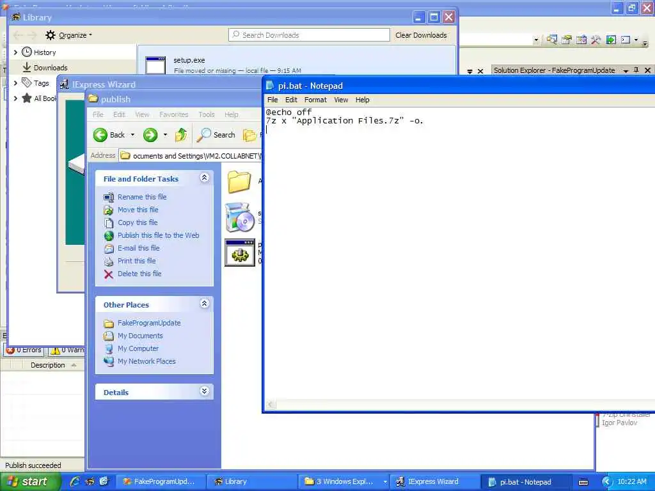Open the Forward button history dropdown
This screenshot has width=655, height=491.
pos(165,135)
